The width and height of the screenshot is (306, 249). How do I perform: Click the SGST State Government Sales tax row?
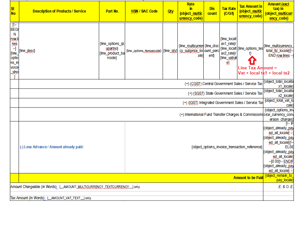[225, 93]
